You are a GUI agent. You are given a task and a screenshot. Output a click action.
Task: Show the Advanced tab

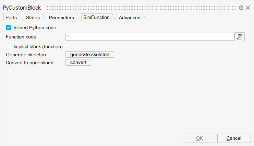point(130,18)
